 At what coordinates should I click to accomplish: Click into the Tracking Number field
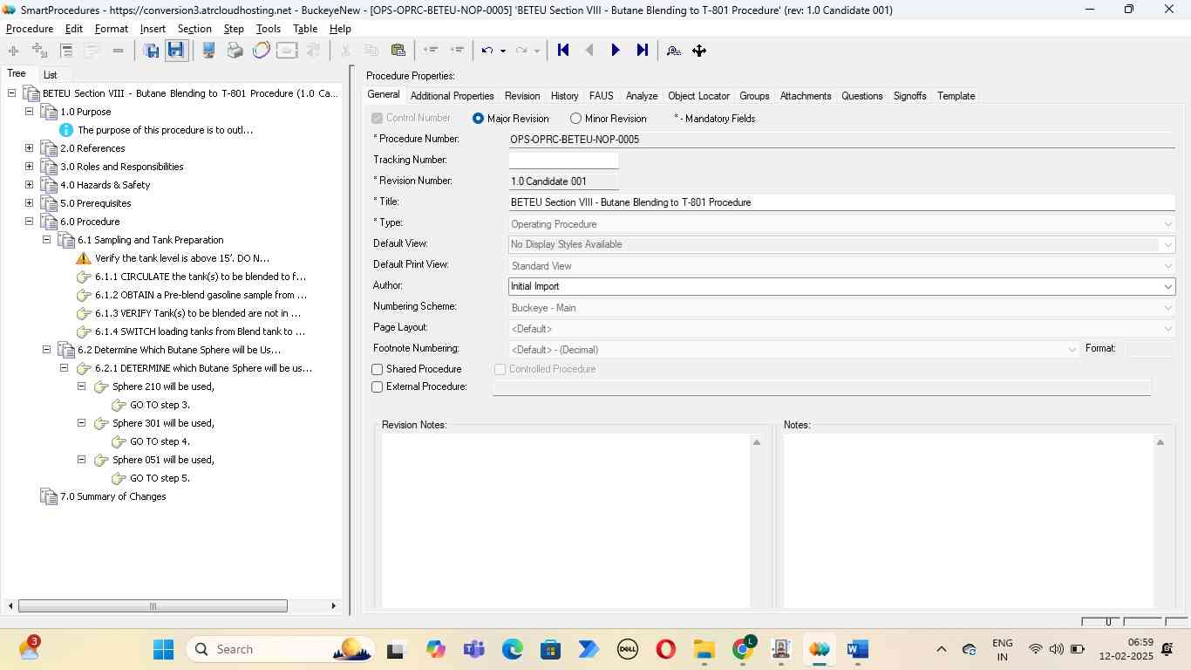(x=563, y=161)
